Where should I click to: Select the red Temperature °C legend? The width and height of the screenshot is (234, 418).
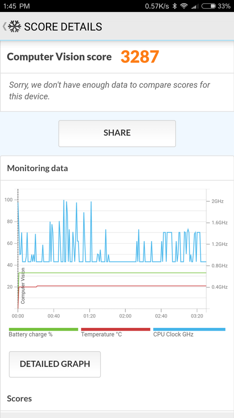tap(115, 332)
